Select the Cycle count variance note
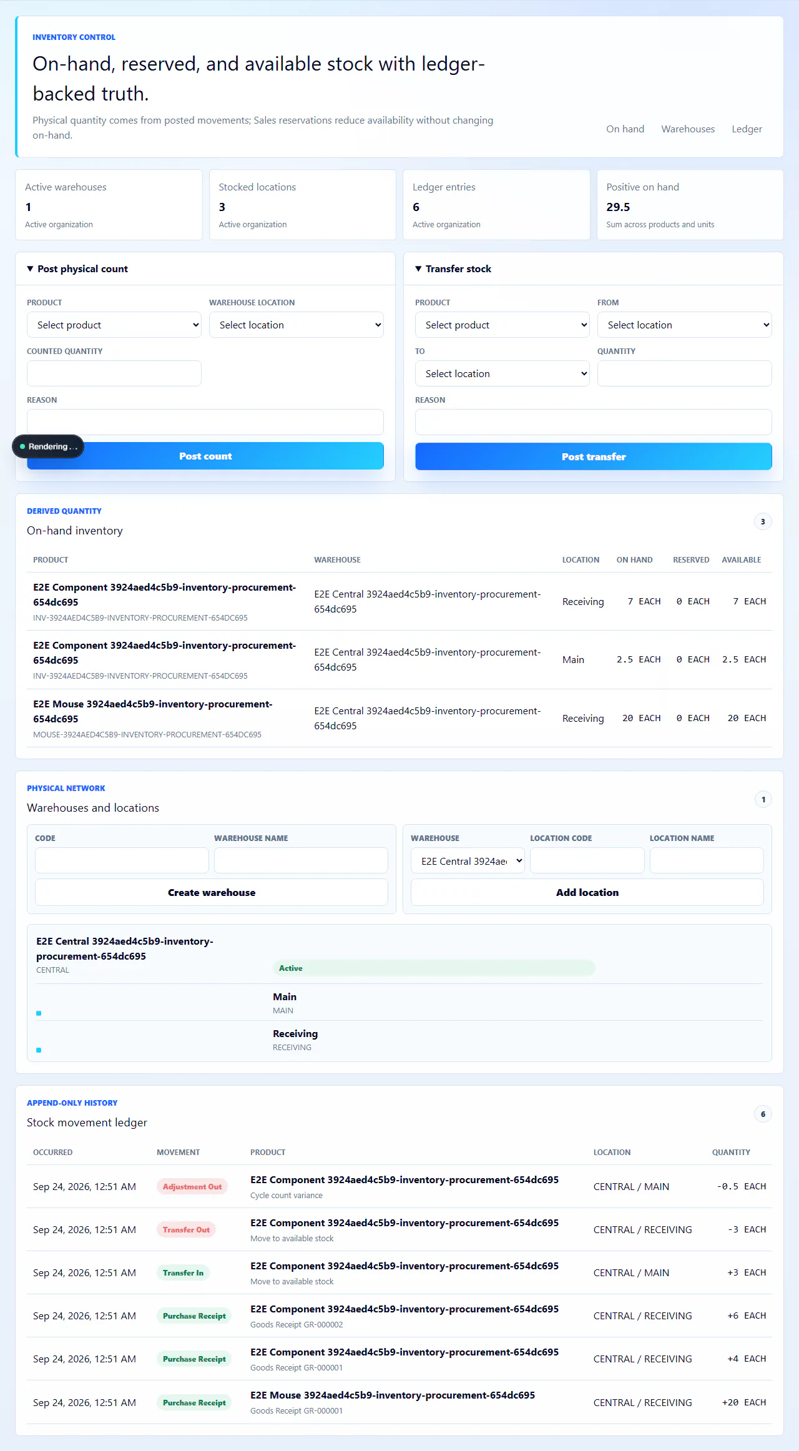 pos(287,1195)
